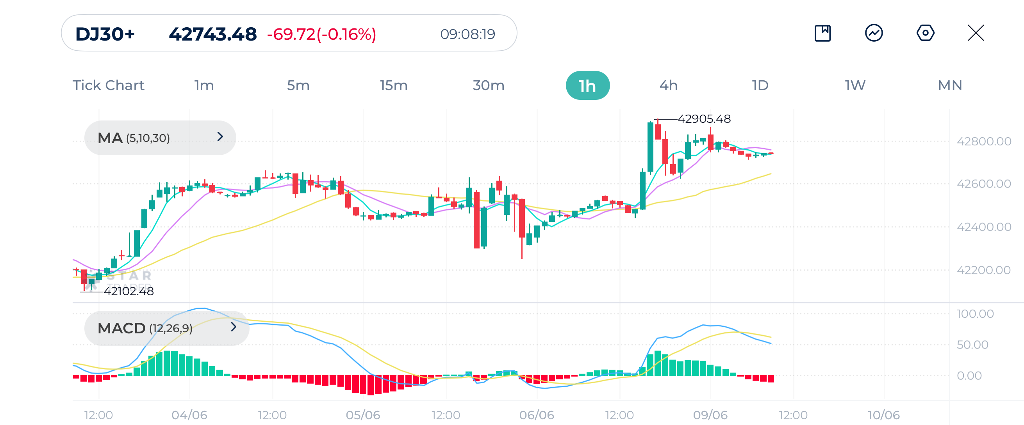Screen dimensions: 1024x425
Task: Click the DJ30+ symbol name
Action: pyautogui.click(x=105, y=34)
